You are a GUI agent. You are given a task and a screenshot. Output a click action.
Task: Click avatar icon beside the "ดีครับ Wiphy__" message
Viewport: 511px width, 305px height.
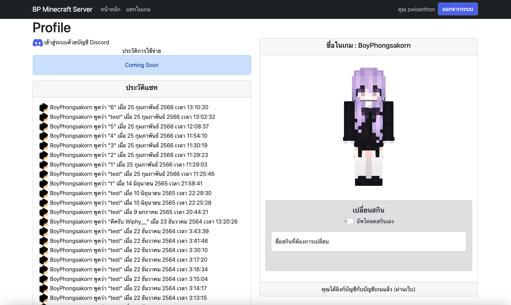44,222
